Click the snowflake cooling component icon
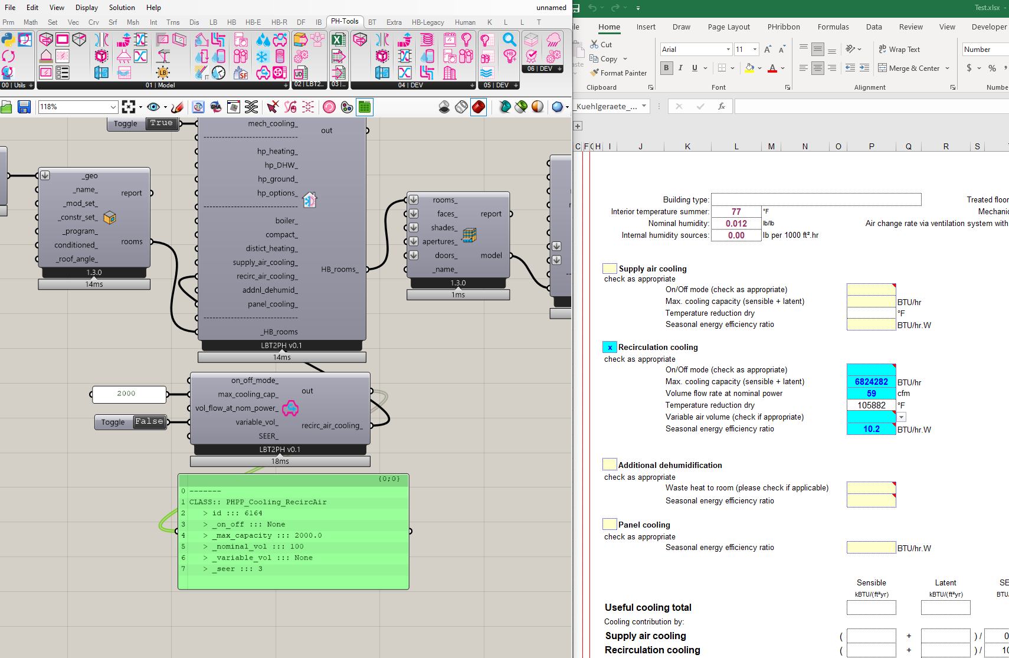Image resolution: width=1009 pixels, height=658 pixels. [x=263, y=57]
